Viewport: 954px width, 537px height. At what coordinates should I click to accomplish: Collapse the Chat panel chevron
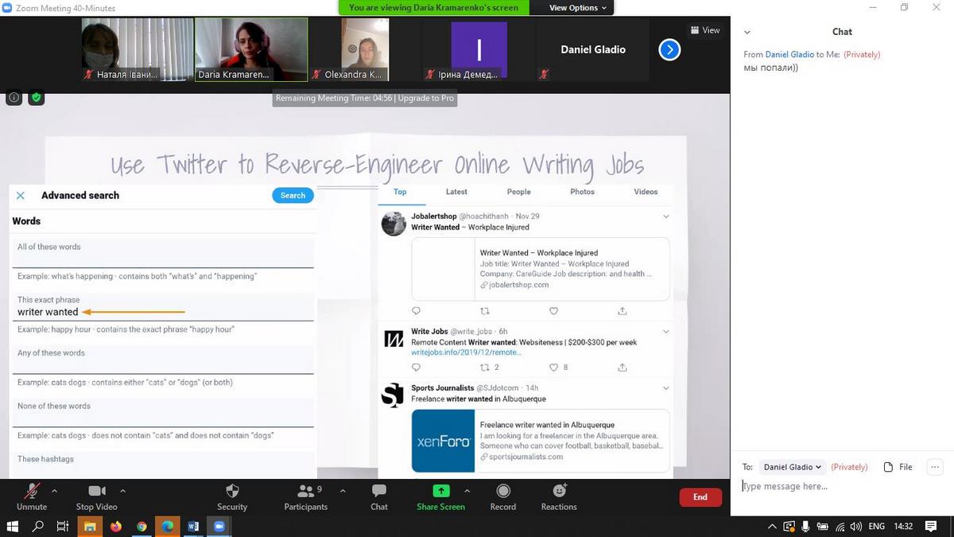(x=747, y=33)
